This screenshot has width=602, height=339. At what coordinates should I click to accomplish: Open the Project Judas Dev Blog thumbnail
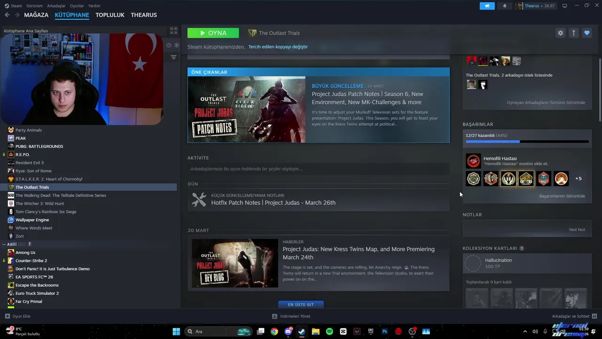235,263
